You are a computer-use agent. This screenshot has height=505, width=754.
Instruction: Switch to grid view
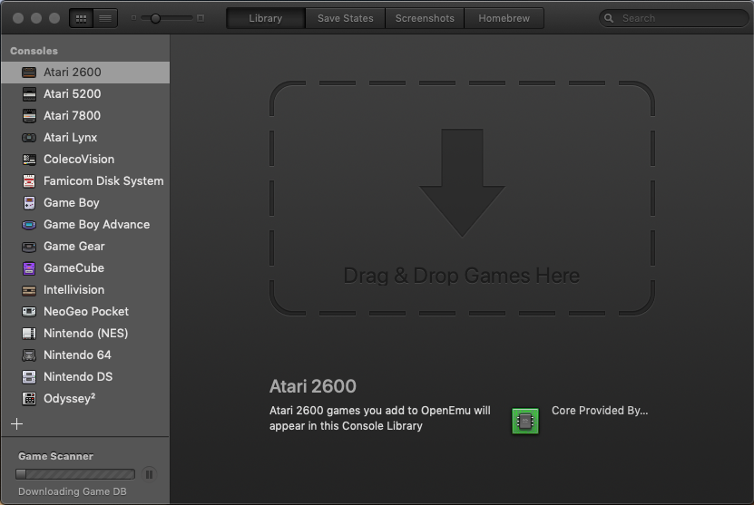coord(82,18)
